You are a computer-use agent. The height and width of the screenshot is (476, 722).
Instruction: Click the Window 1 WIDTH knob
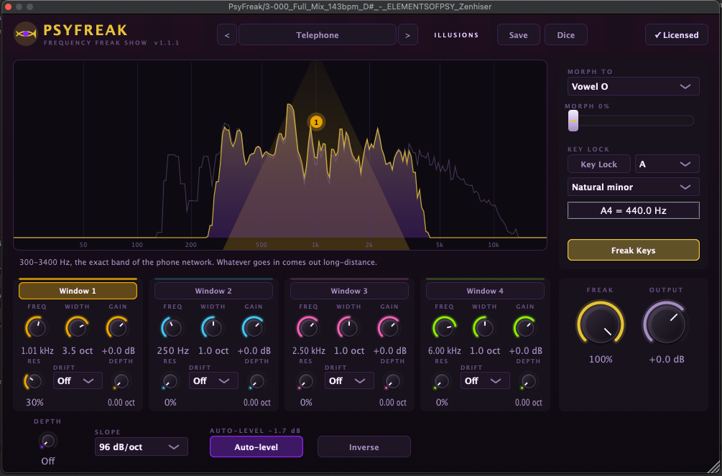[77, 328]
